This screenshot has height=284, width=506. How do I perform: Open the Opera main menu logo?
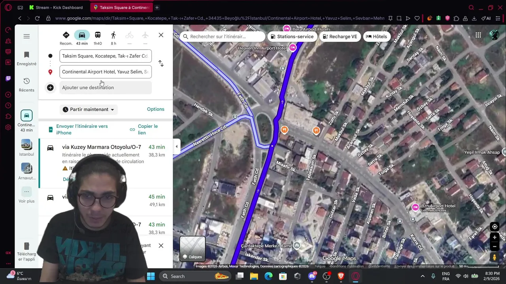point(8,7)
